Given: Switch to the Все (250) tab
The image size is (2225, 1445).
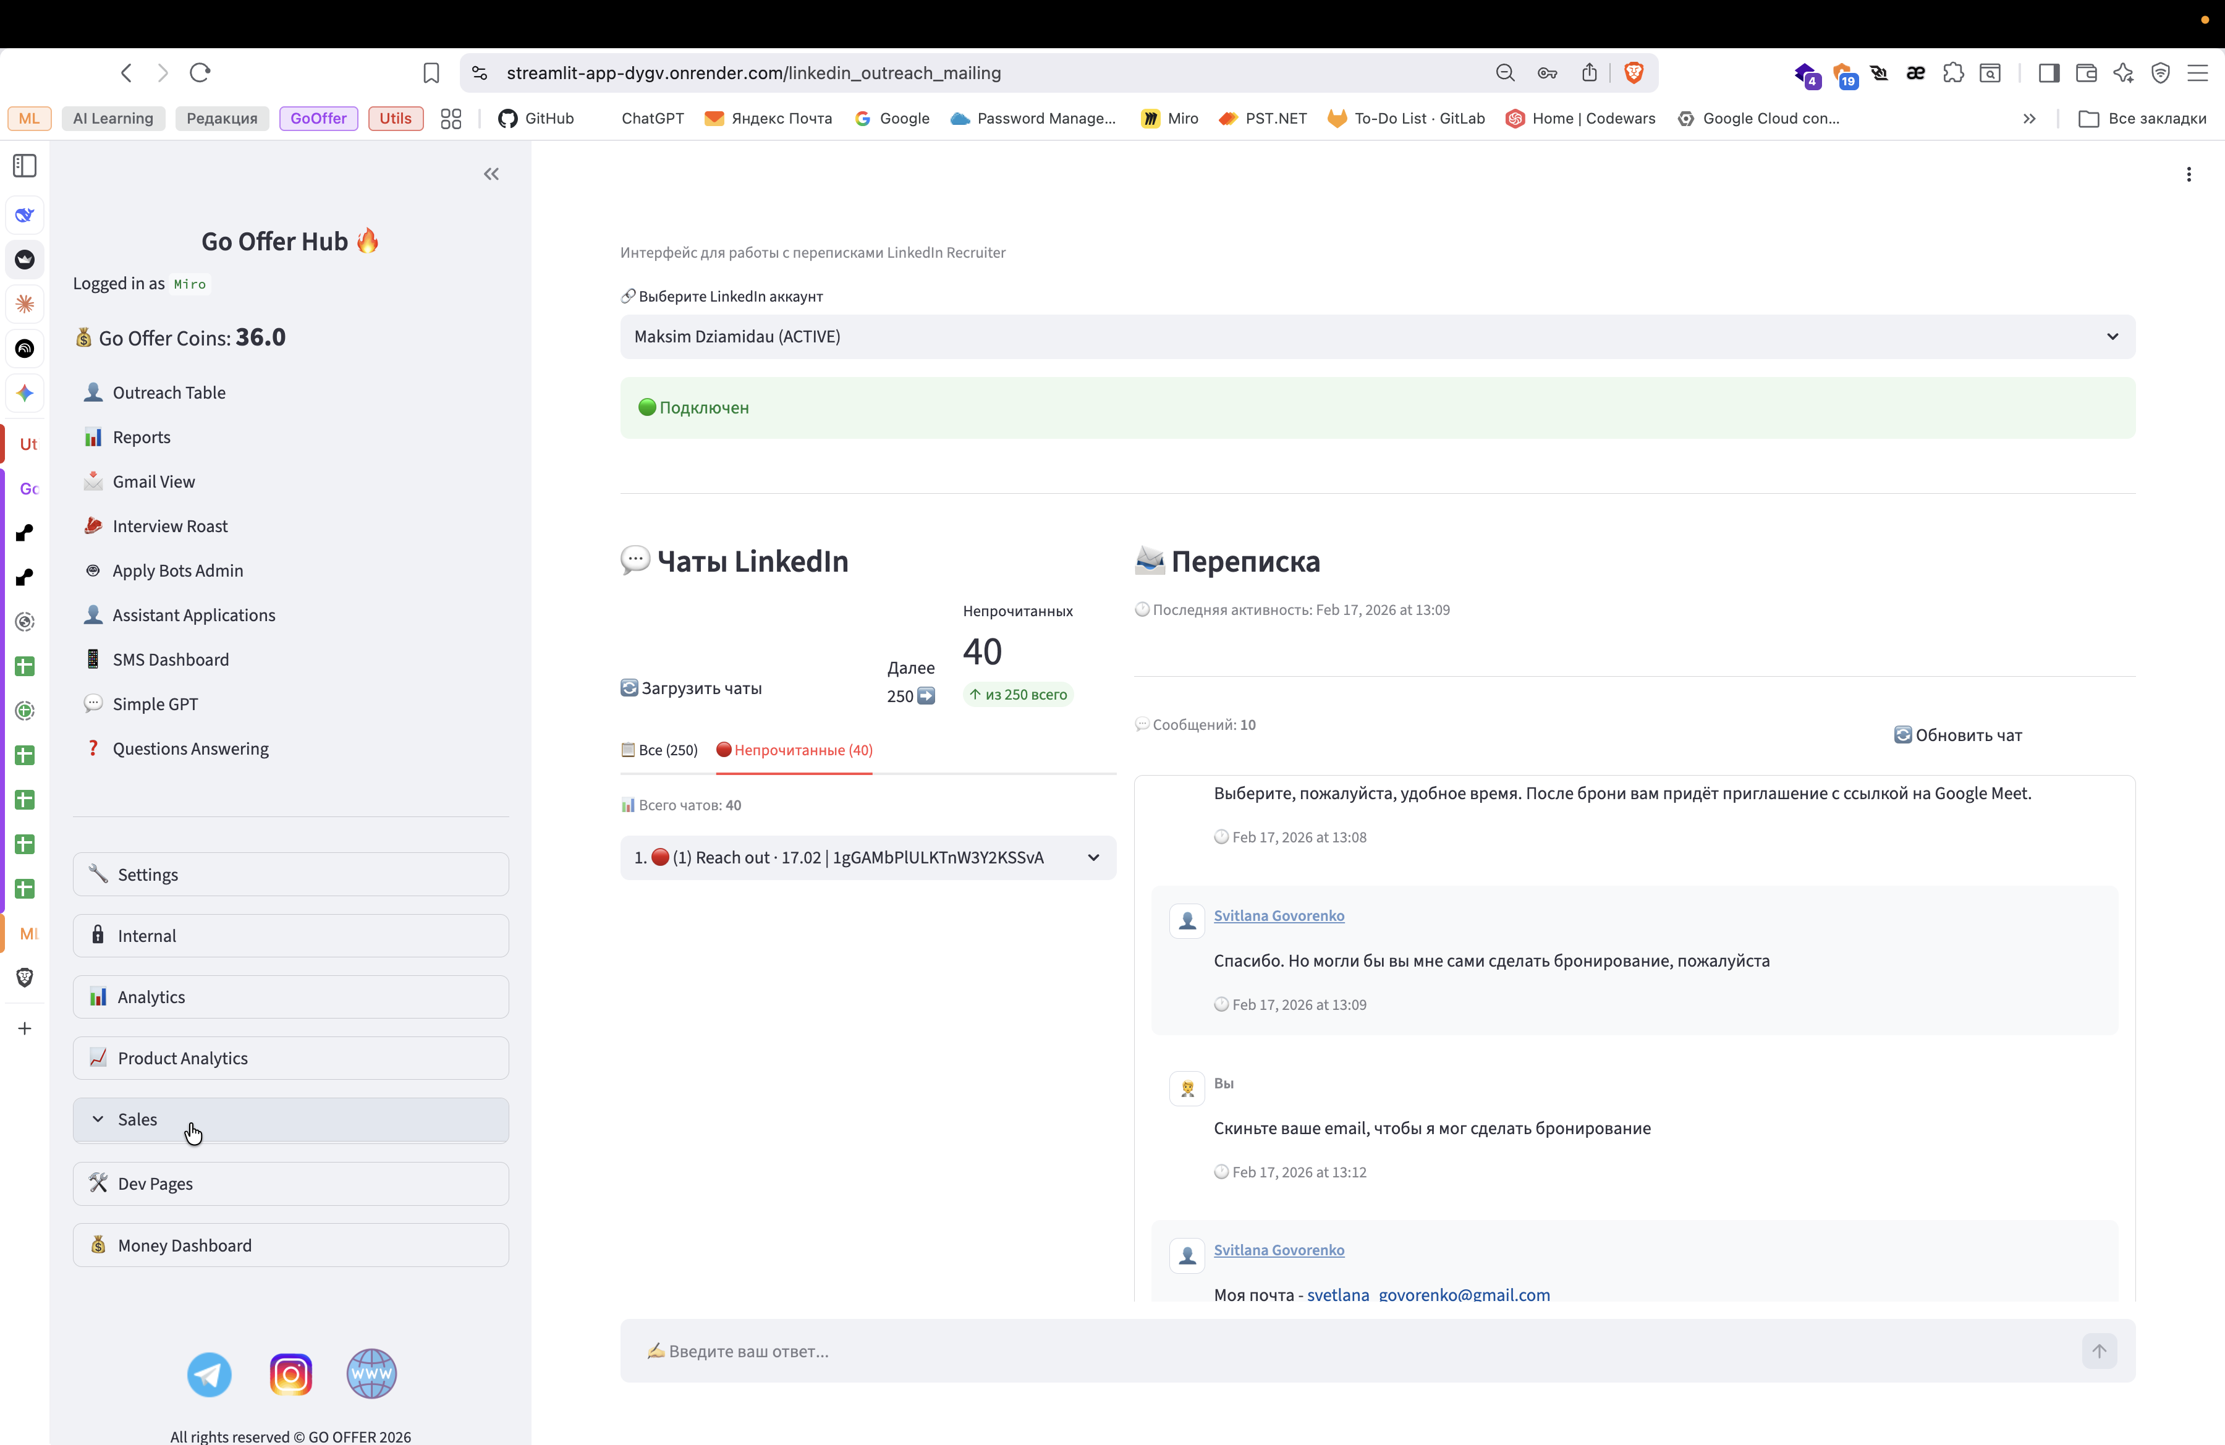Looking at the screenshot, I should tap(660, 750).
